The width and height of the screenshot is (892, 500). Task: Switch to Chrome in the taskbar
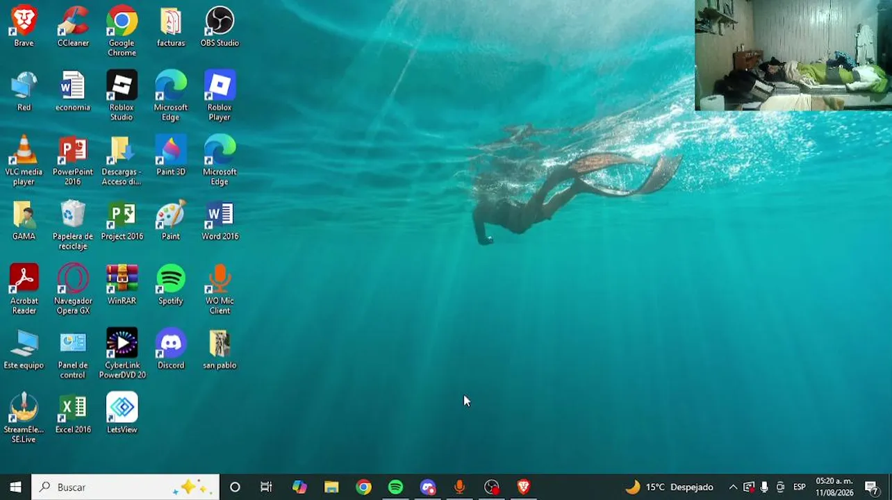tap(363, 487)
